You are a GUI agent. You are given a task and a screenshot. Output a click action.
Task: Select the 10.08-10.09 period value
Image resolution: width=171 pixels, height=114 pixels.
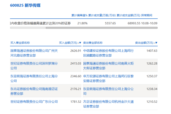click(x=149, y=23)
